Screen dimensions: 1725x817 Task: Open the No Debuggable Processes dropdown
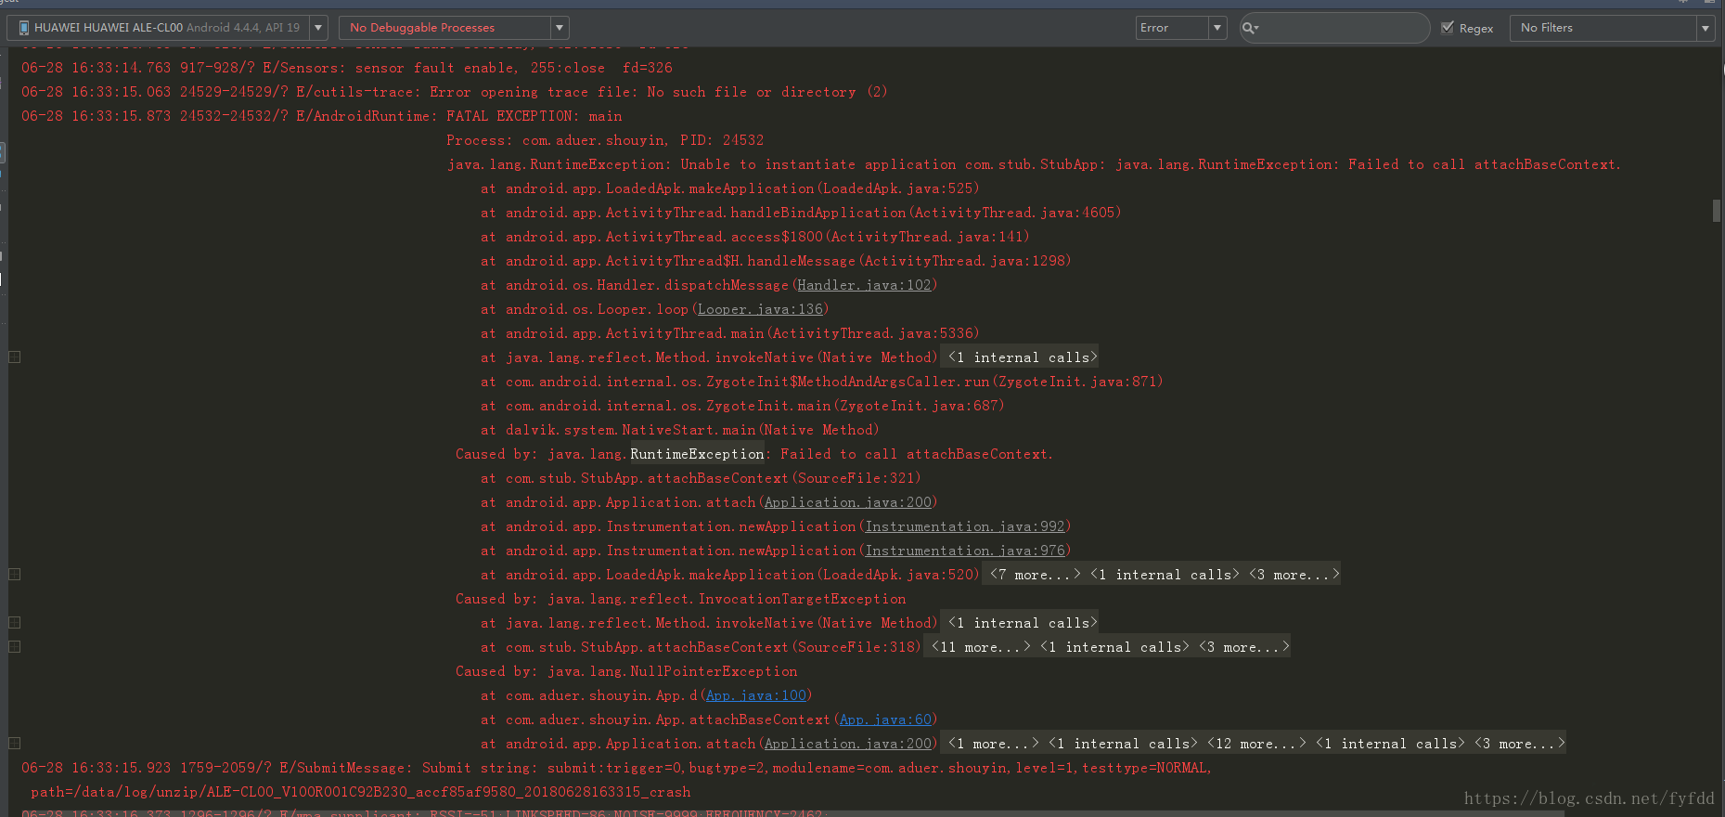pos(454,28)
